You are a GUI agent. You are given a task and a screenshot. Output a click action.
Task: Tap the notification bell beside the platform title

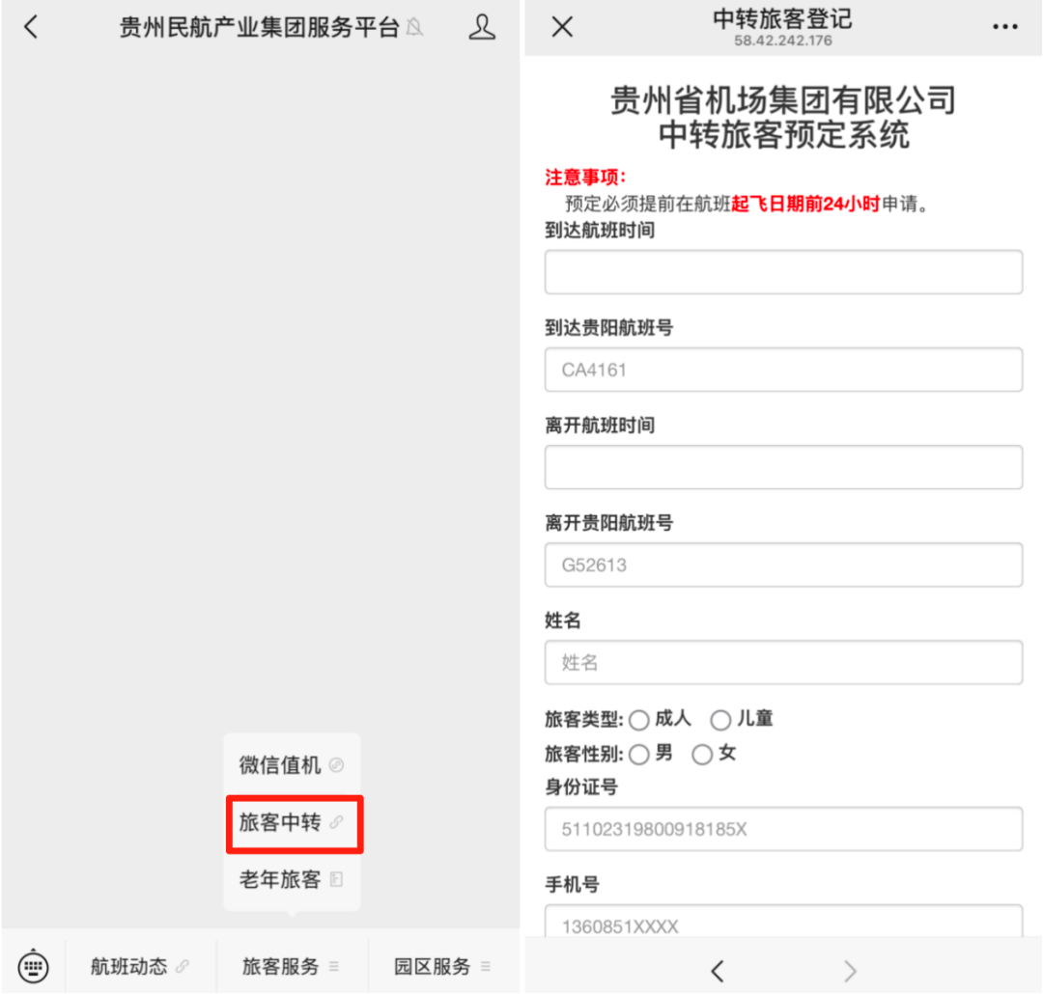point(415,28)
